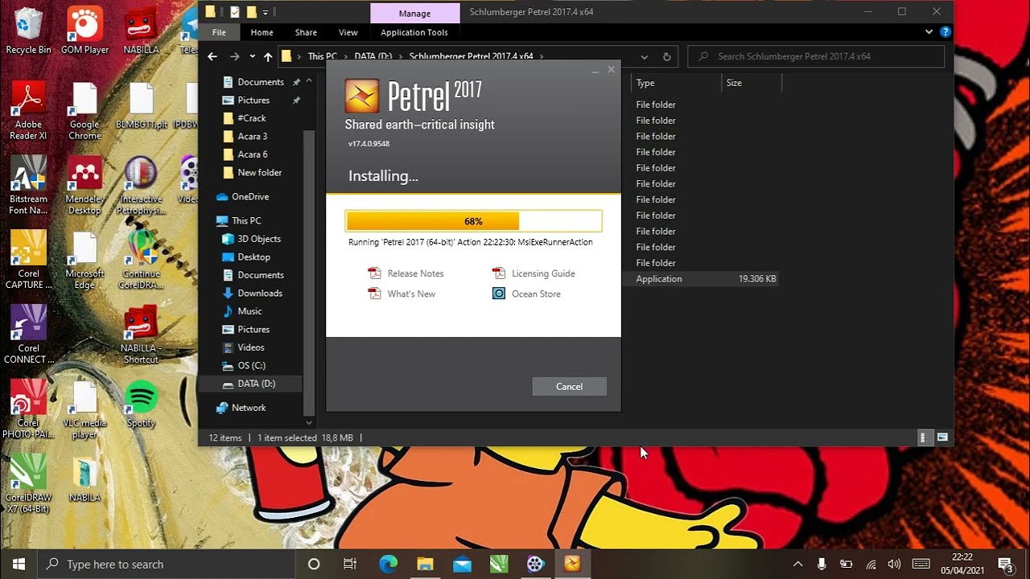Click the Petrel 2017 logo icon
1030x579 pixels.
(361, 96)
